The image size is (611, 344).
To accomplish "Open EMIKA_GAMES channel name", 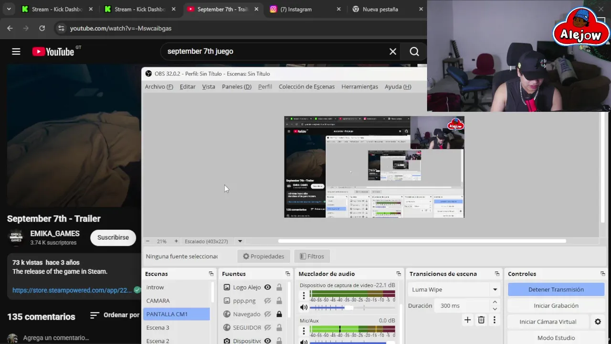I will tap(55, 234).
